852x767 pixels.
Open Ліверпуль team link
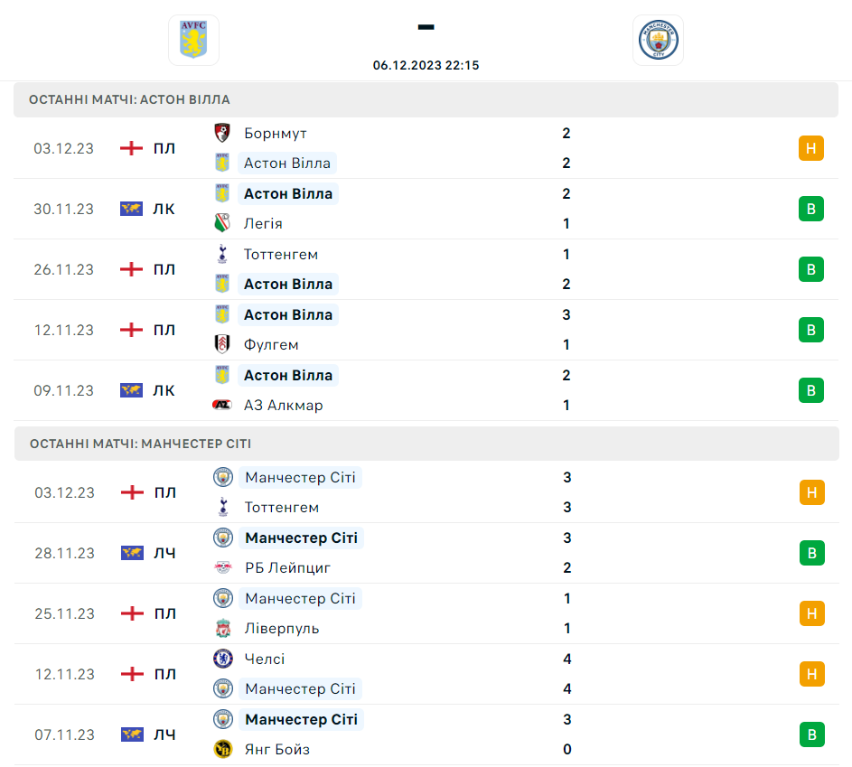point(282,628)
